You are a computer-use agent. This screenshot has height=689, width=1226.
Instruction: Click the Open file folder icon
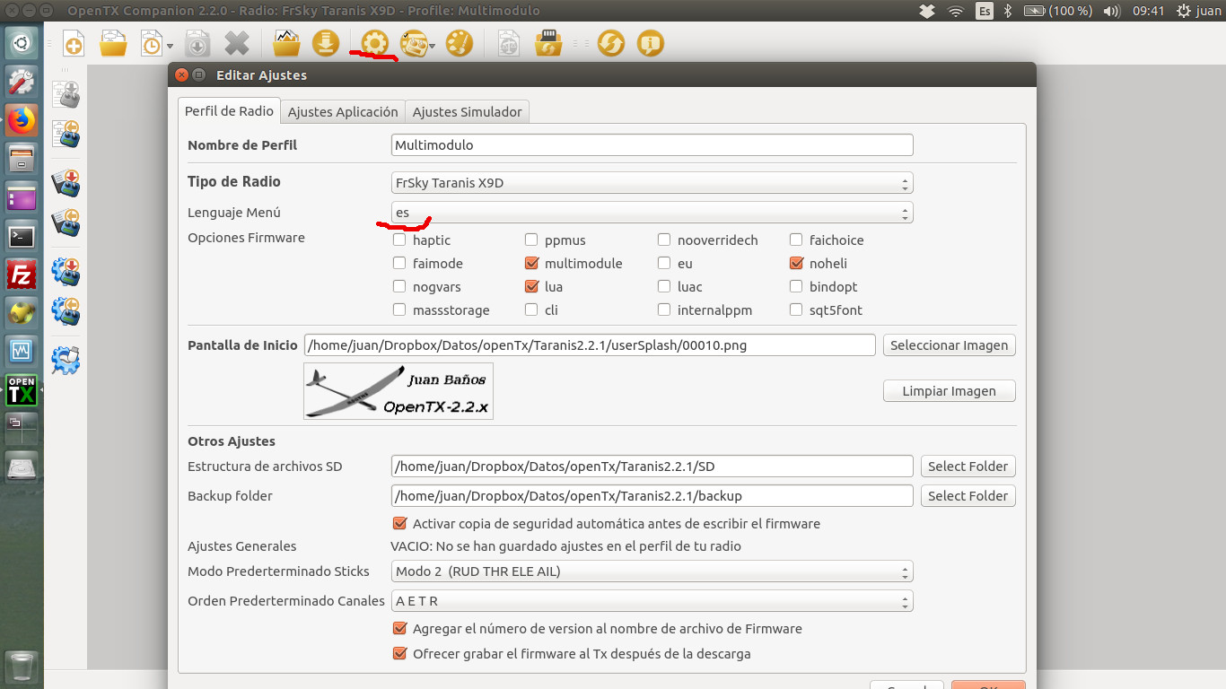tap(113, 43)
